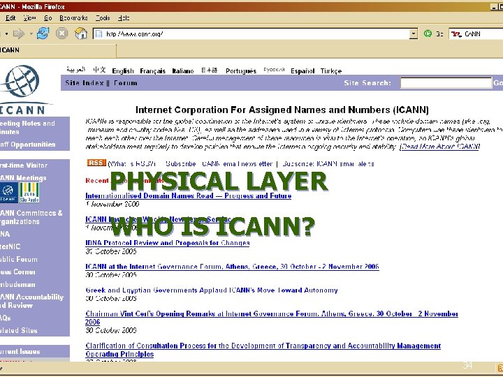Select the ICANN browser tab
The width and height of the screenshot is (503, 377).
[58, 50]
